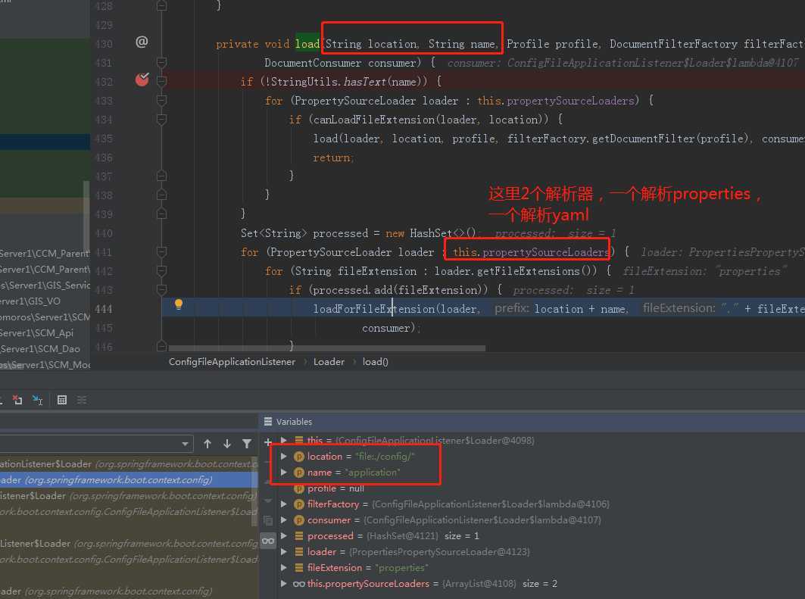Click fold end marker on line 137
The height and width of the screenshot is (599, 805).
click(x=161, y=176)
